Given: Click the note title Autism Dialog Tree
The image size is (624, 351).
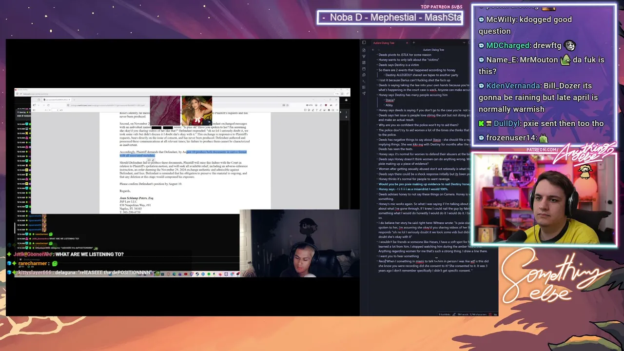Looking at the screenshot, I should pyautogui.click(x=433, y=50).
